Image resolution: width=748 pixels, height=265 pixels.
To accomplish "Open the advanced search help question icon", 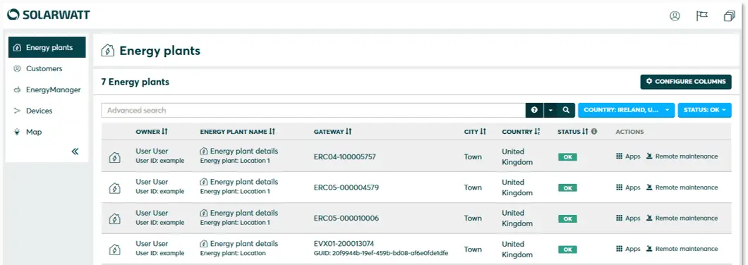I will (534, 110).
